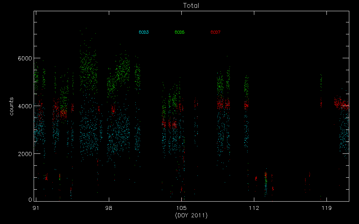Click the 98 x-axis tick value
This screenshot has width=359, height=224.
pos(109,208)
